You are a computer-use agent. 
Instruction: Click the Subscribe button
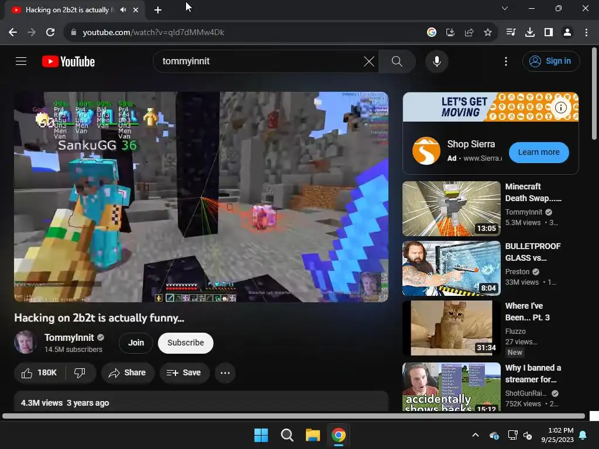(x=185, y=343)
